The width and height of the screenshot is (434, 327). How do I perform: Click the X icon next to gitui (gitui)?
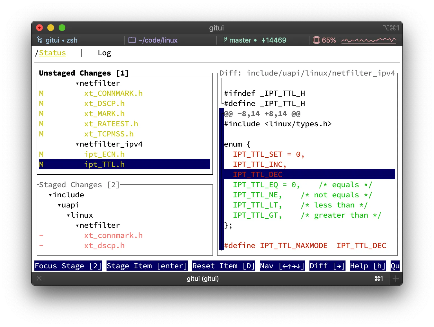[39, 279]
